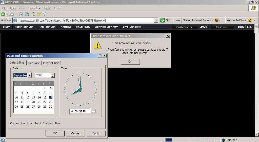Open the Tools menu

click(x=47, y=8)
